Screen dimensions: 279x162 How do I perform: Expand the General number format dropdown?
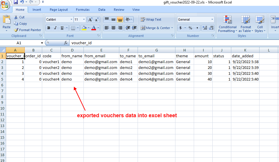212,19
